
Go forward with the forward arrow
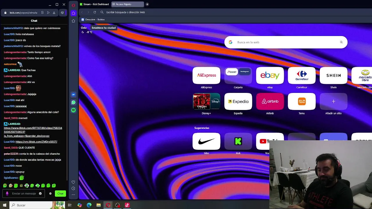click(x=88, y=12)
